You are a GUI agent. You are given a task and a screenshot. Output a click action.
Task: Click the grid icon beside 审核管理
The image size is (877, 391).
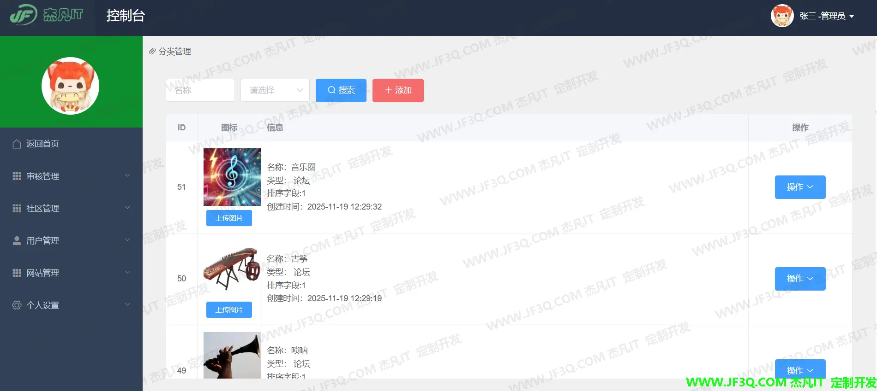click(17, 176)
